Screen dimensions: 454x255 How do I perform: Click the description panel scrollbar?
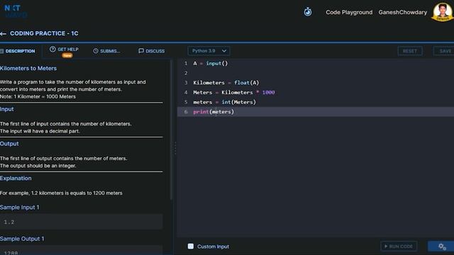(171, 130)
